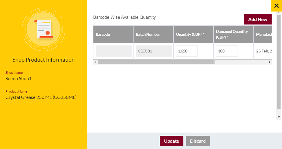The height and width of the screenshot is (149, 282).
Task: Click the horizontal scrollbar thumb under table
Action: click(156, 62)
